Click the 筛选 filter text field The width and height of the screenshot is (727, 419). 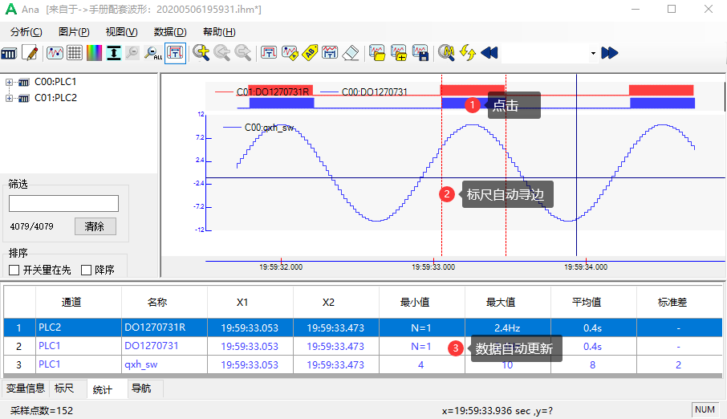point(63,203)
